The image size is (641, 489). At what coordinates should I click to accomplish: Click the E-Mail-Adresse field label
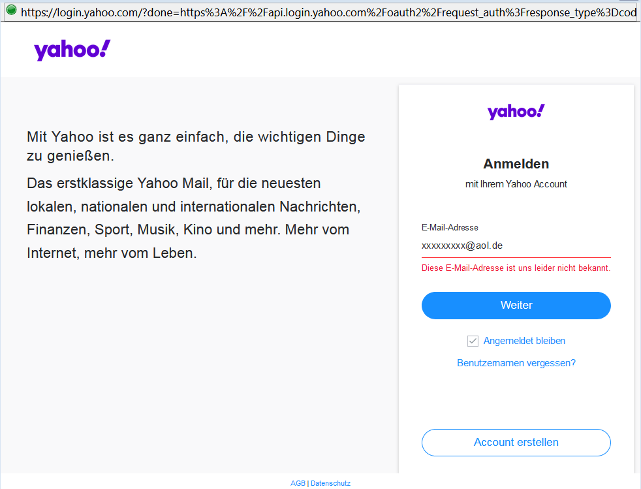[x=450, y=227]
